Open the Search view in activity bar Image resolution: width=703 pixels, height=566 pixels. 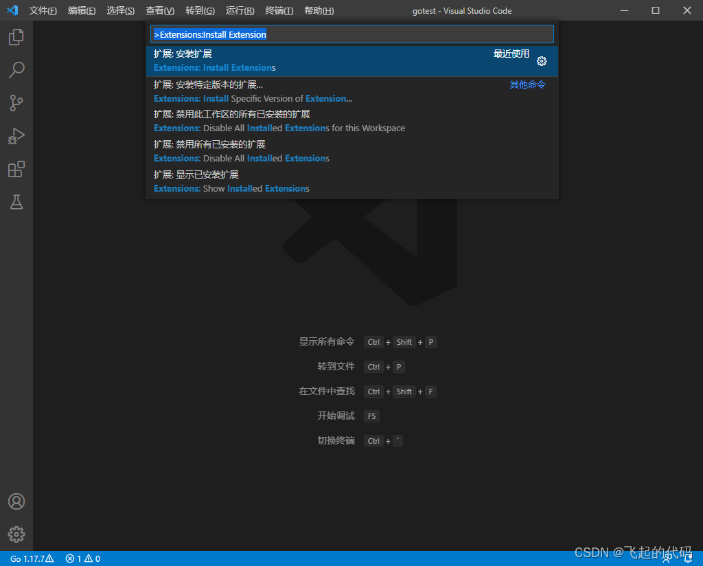point(16,70)
